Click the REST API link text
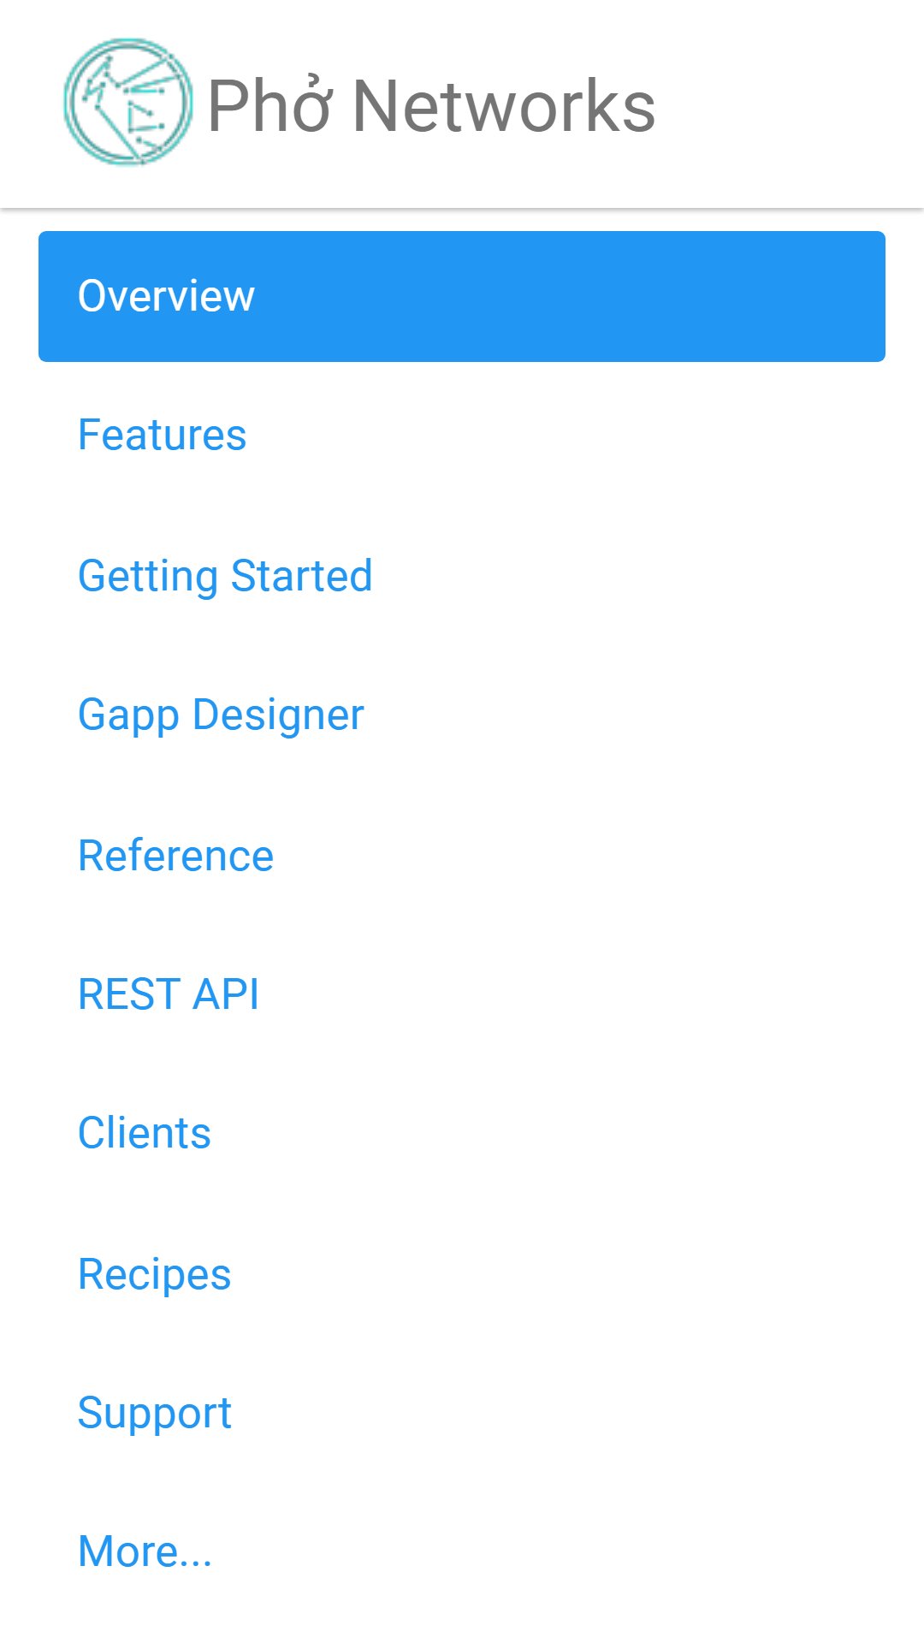This screenshot has width=924, height=1643. coord(169,994)
